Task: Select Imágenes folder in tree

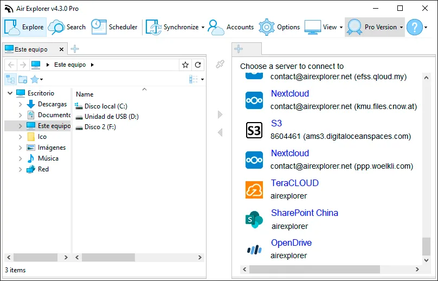Action: 51,148
